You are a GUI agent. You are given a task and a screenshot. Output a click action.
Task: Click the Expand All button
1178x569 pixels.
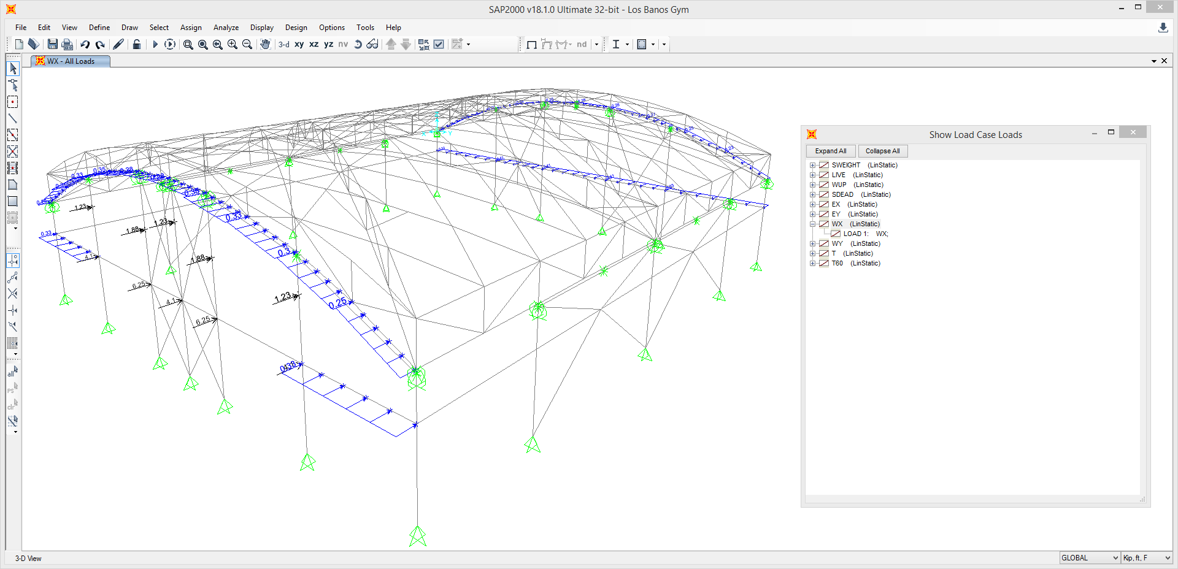click(x=831, y=151)
